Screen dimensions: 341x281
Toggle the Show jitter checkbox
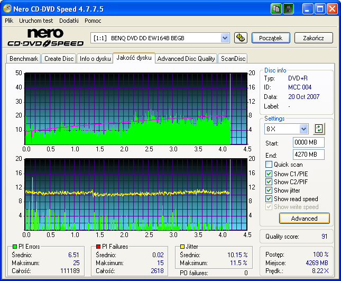269,191
